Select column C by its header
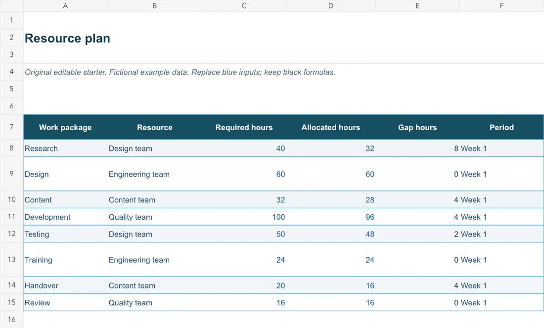 244,6
